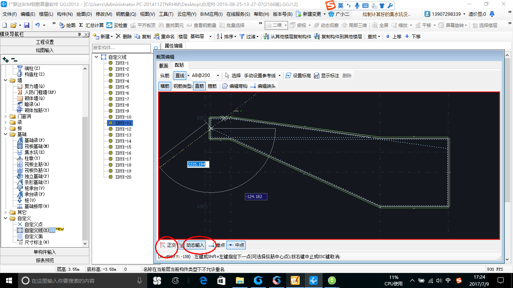Image resolution: width=513 pixels, height=288 pixels.
Task: Open BIM应用(I) menu
Action: coord(211,14)
